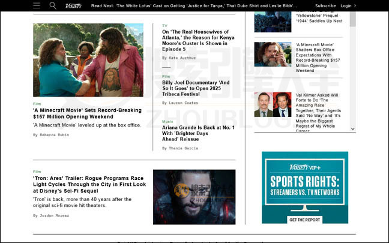
Task: Select Film tag above Tron story
Action: pyautogui.click(x=37, y=172)
